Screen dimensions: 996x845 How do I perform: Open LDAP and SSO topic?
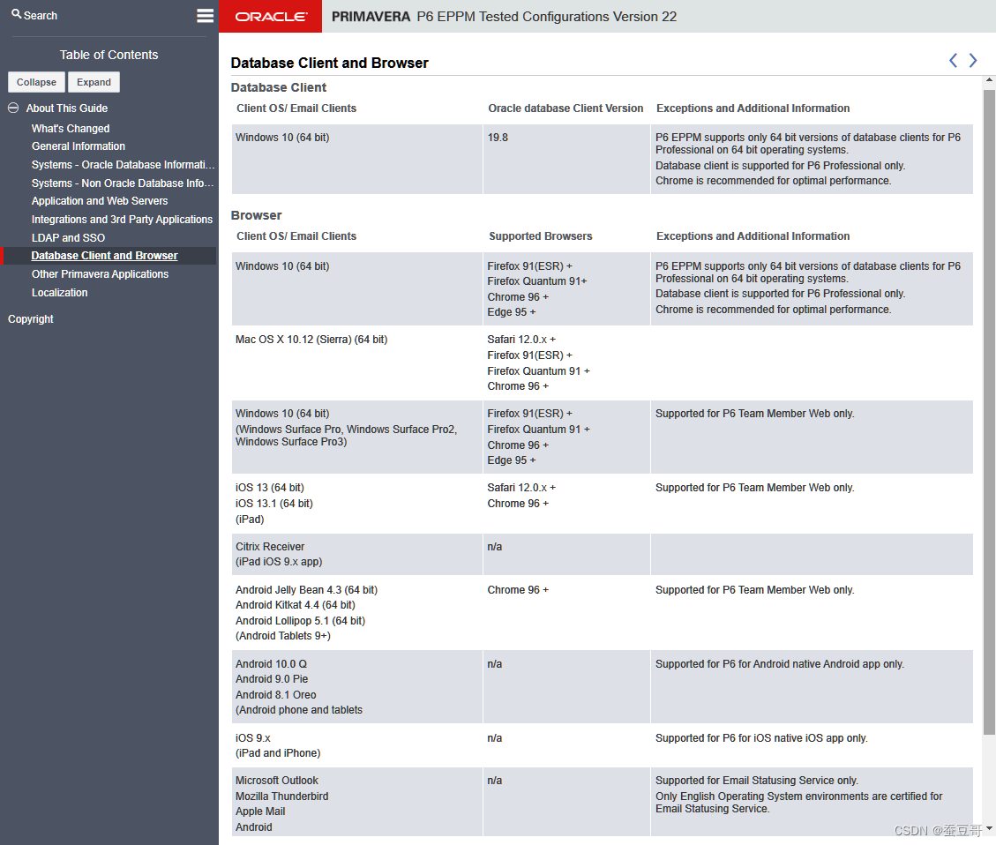click(68, 237)
